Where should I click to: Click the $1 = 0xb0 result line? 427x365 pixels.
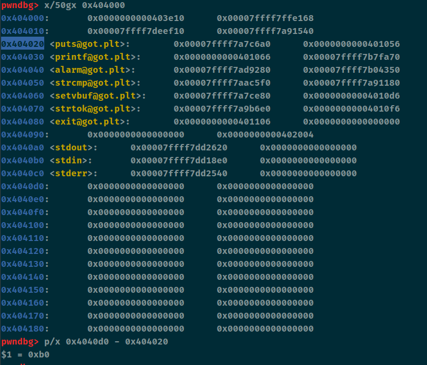(25, 354)
